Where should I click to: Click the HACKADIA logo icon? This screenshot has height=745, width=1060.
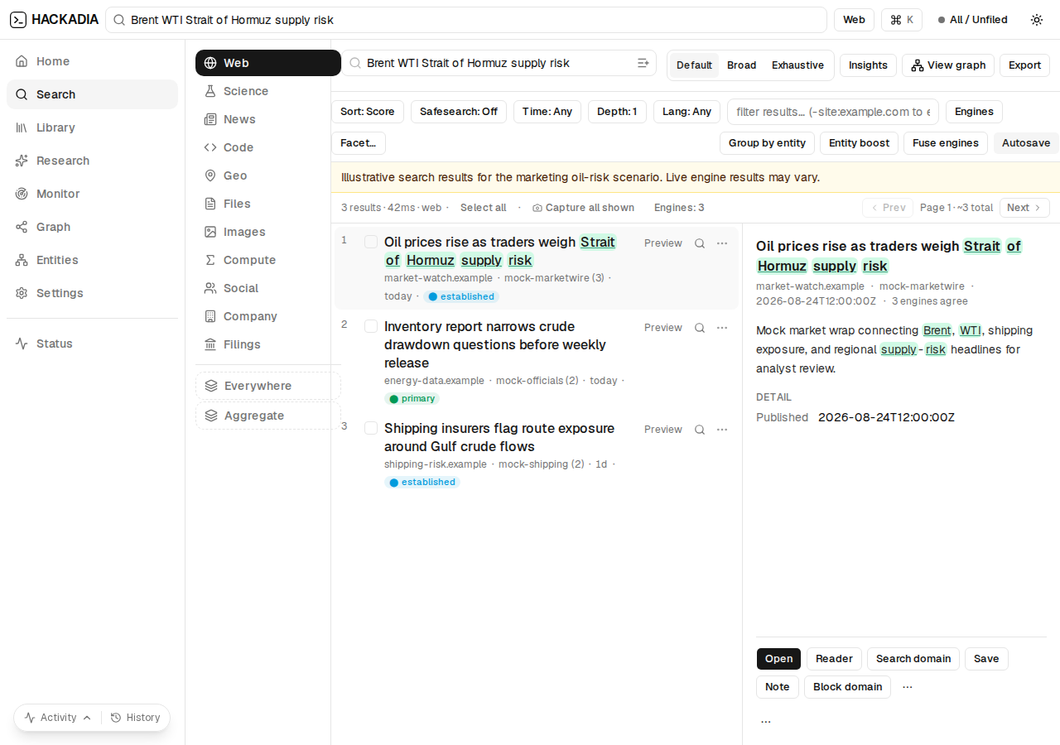pyautogui.click(x=18, y=20)
